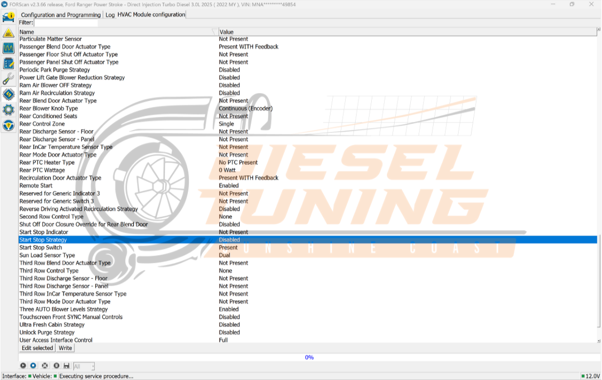The height and width of the screenshot is (380, 602).
Task: Click the scrollbar down arrow
Action: (x=599, y=341)
